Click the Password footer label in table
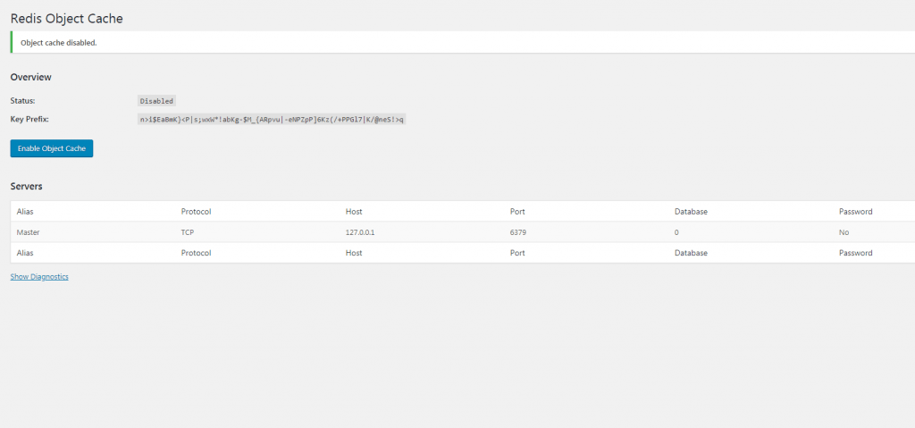This screenshot has height=428, width=915. point(855,253)
